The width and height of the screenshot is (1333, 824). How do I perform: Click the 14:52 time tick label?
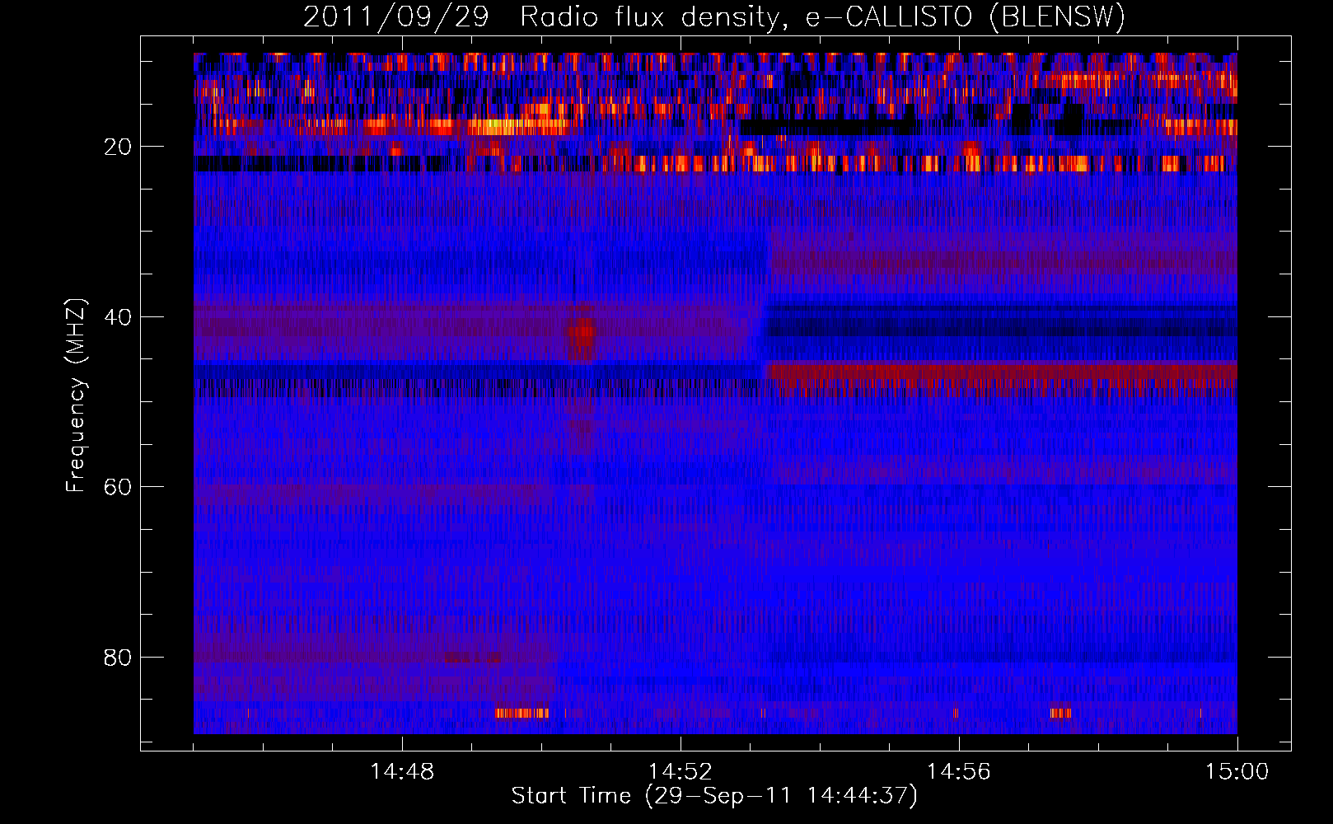[x=681, y=772]
